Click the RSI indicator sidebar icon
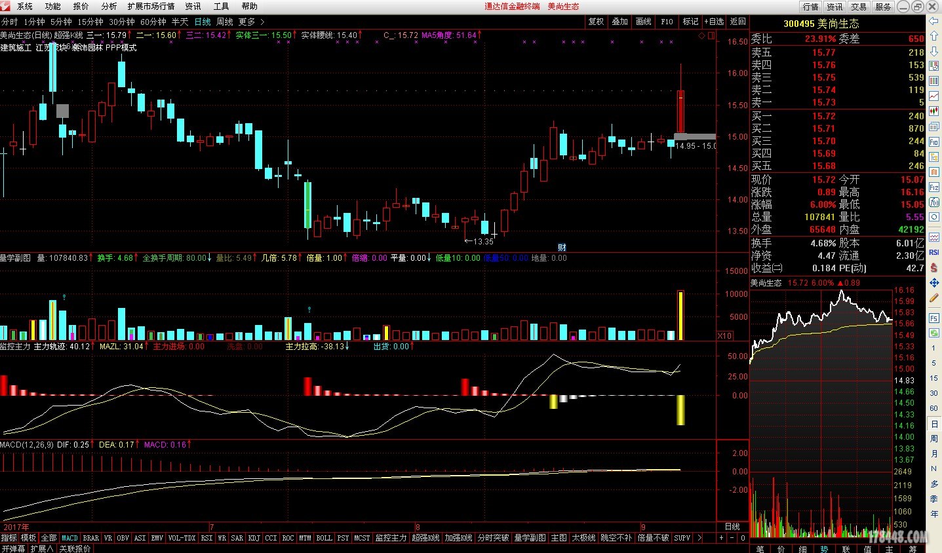 click(x=934, y=252)
